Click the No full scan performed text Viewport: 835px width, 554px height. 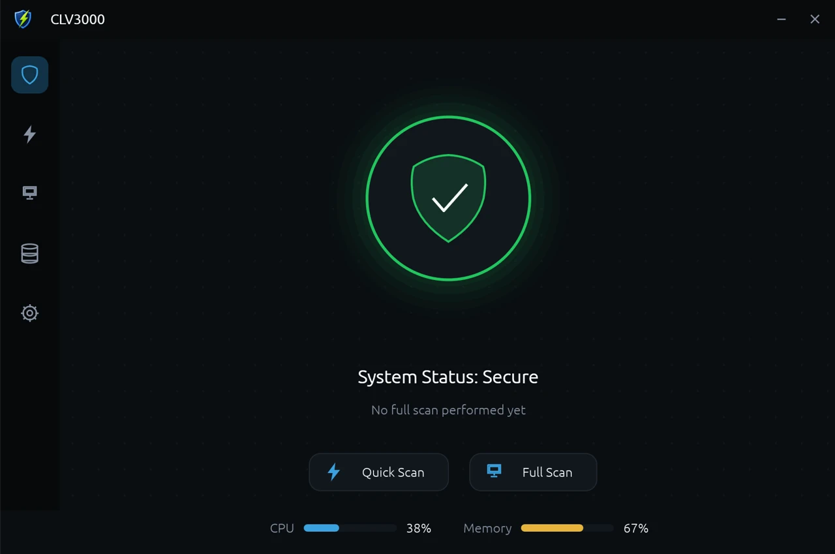[448, 410]
